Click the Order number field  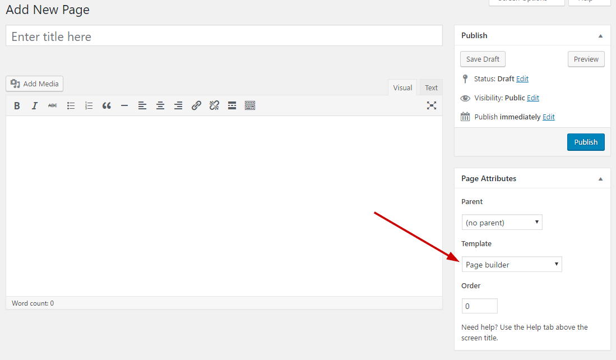click(480, 306)
